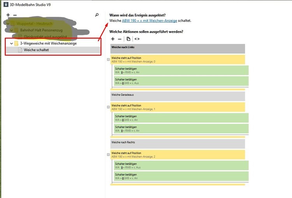
Task: Collapse the 3-Wegeweiche mit Weichenanzeige folder
Action: [11, 43]
